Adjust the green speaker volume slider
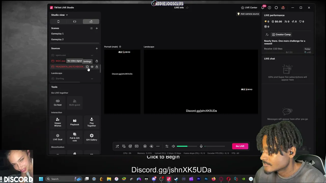The image size is (326, 183). click(x=187, y=146)
